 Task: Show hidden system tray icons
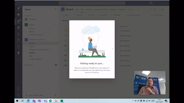tap(133, 101)
